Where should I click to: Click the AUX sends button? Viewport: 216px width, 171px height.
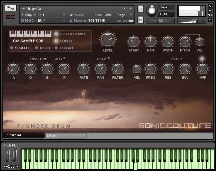tap(210, 15)
